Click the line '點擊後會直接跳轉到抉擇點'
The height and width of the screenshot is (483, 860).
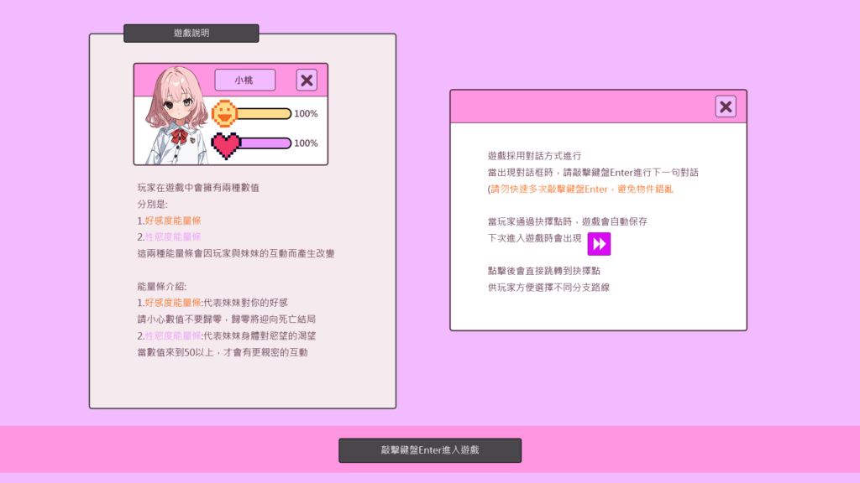(x=543, y=271)
